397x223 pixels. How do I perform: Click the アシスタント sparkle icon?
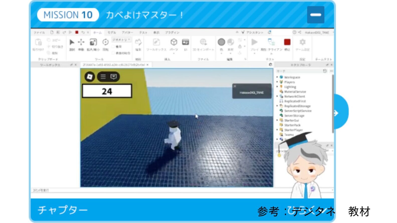coord(243,32)
